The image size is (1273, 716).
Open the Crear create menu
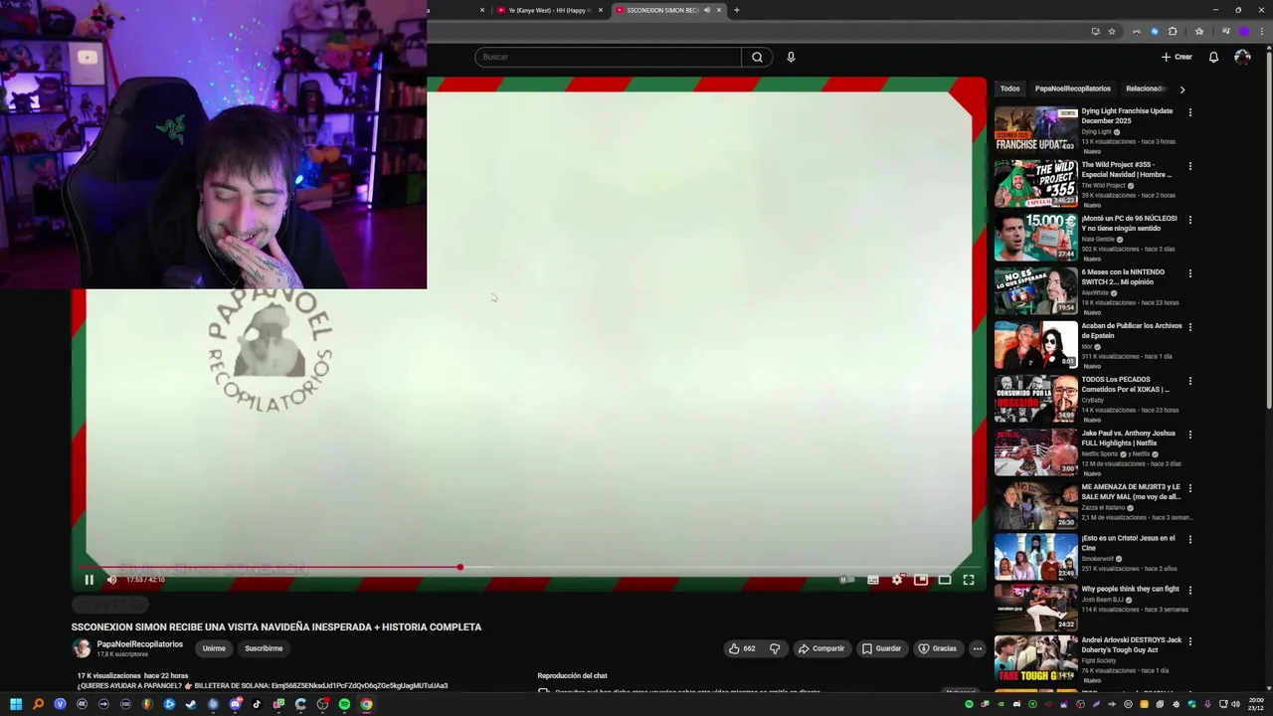1177,57
